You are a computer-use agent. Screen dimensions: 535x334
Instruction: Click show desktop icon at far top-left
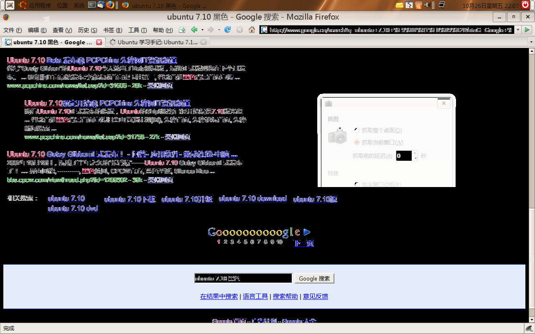tap(10, 5)
